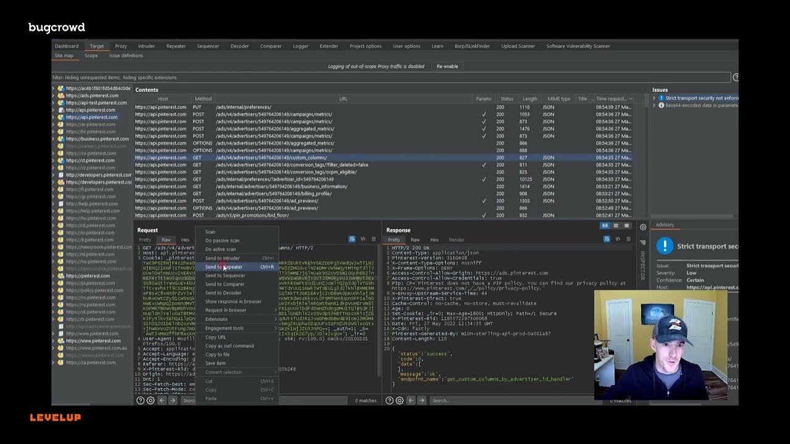Image resolution: width=790 pixels, height=444 pixels.
Task: Switch to Issue definitions sub-tab
Action: click(x=126, y=55)
